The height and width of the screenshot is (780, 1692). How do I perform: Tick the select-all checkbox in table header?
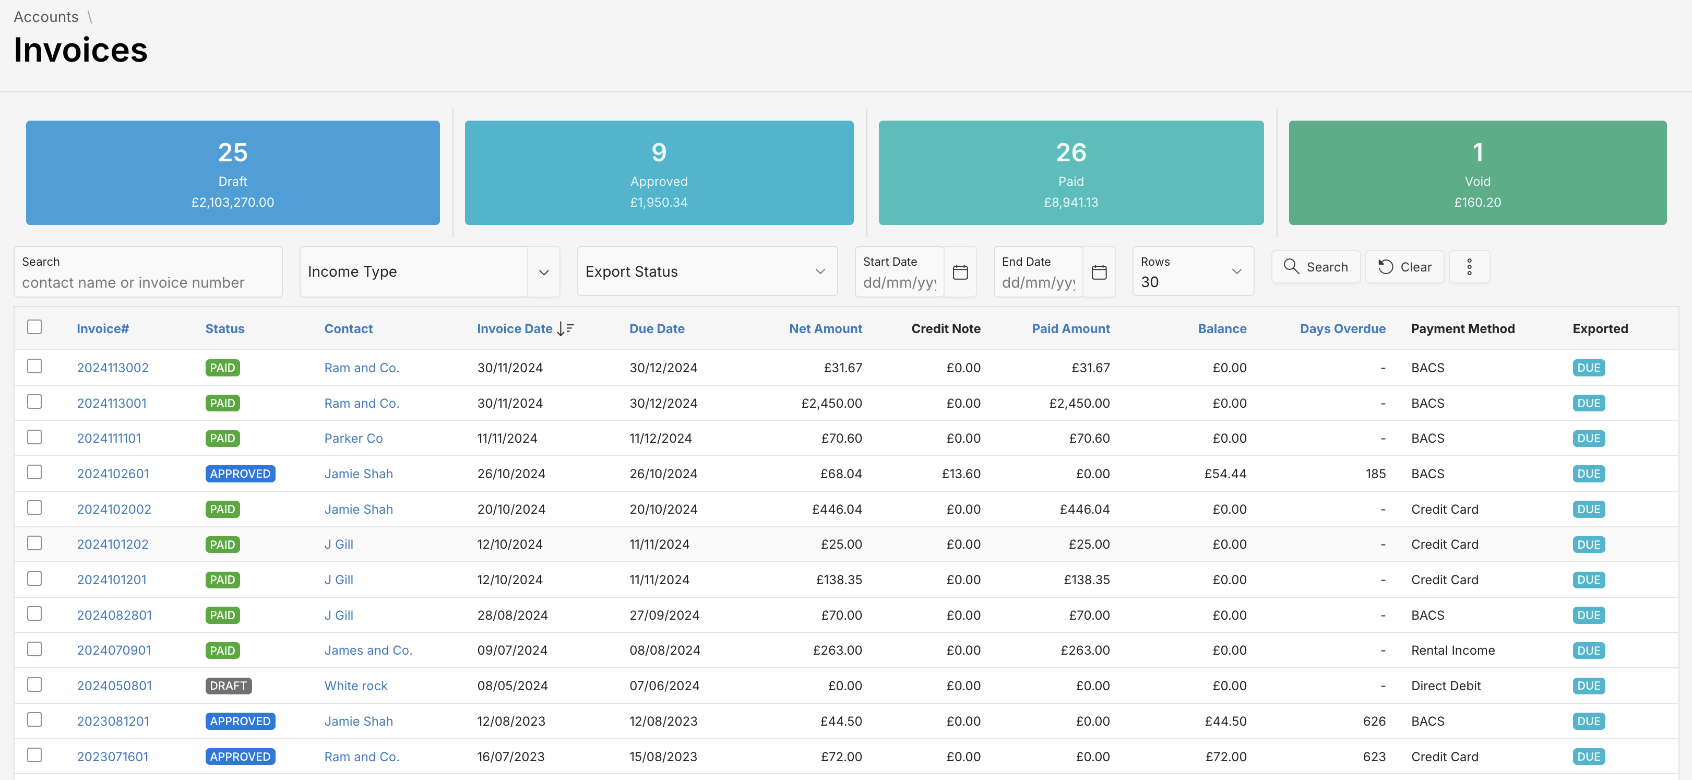point(35,327)
